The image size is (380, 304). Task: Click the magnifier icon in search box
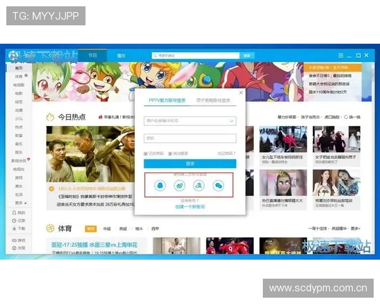pos(155,56)
